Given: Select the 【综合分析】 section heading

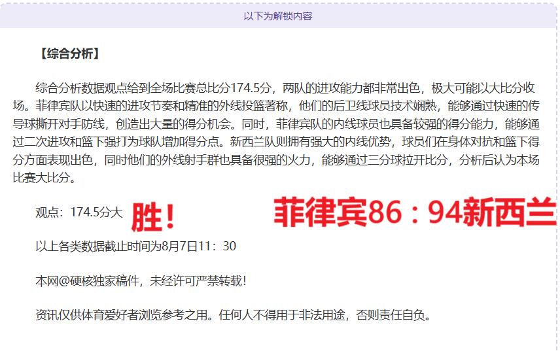Looking at the screenshot, I should (69, 54).
